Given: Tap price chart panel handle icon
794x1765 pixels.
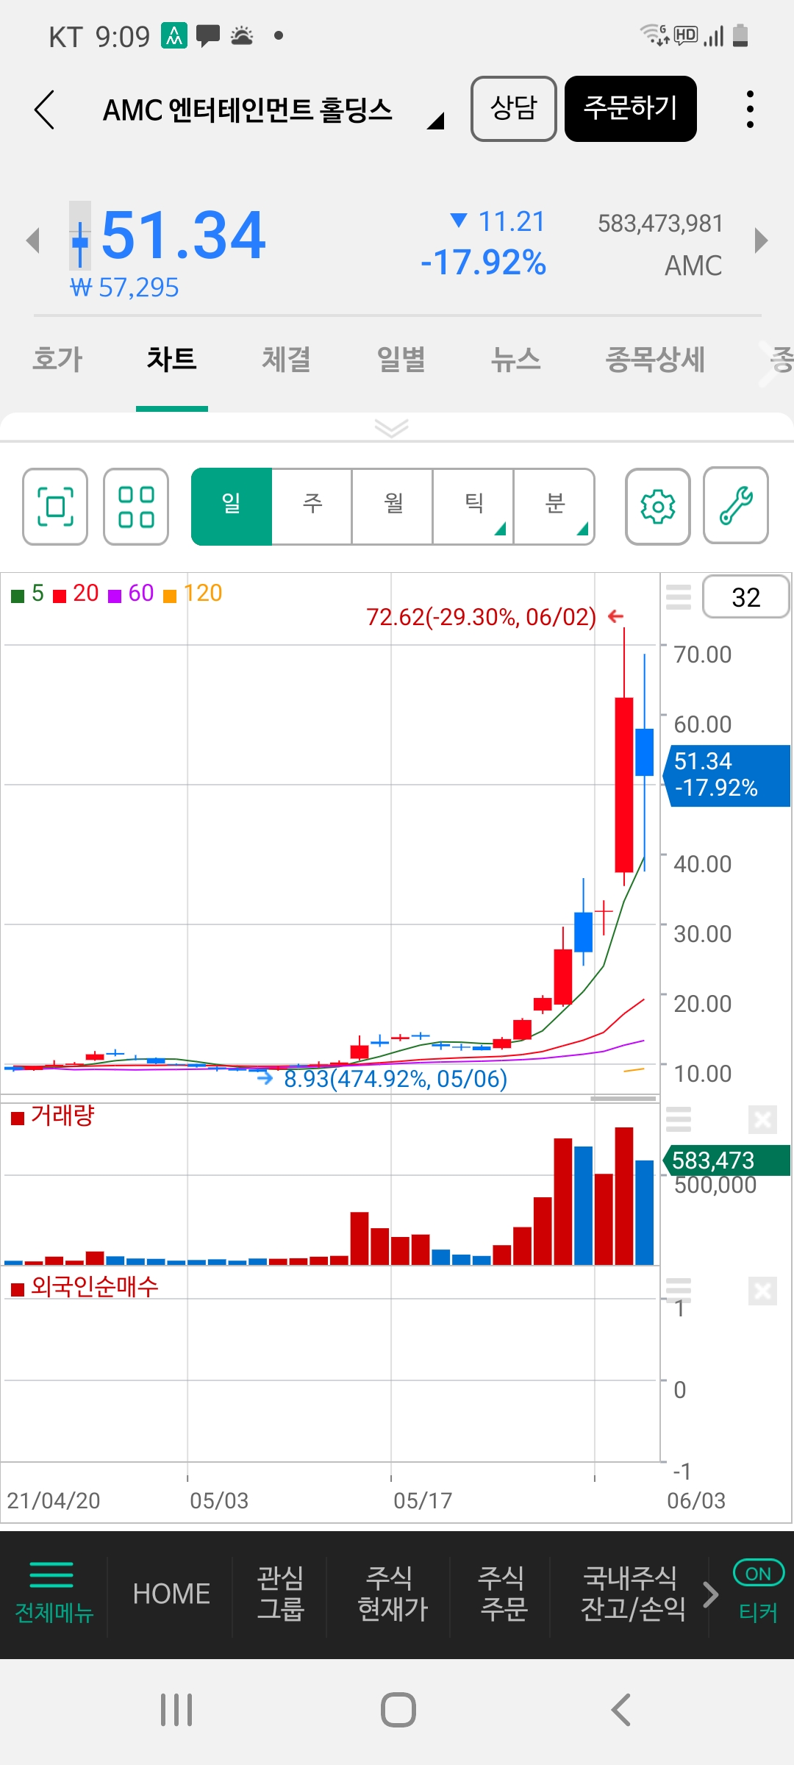Looking at the screenshot, I should point(679,597).
